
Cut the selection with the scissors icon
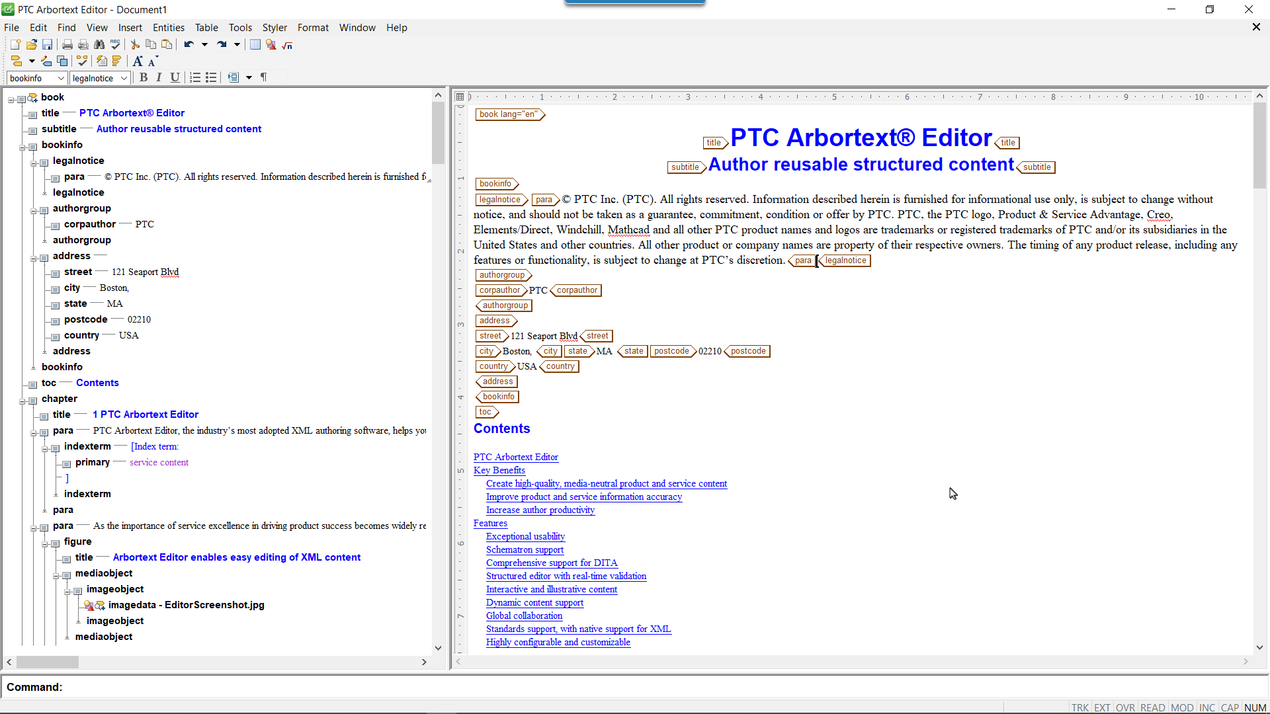[x=134, y=44]
